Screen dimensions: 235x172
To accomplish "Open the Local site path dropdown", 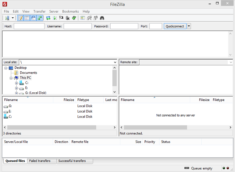I will (x=115, y=62).
